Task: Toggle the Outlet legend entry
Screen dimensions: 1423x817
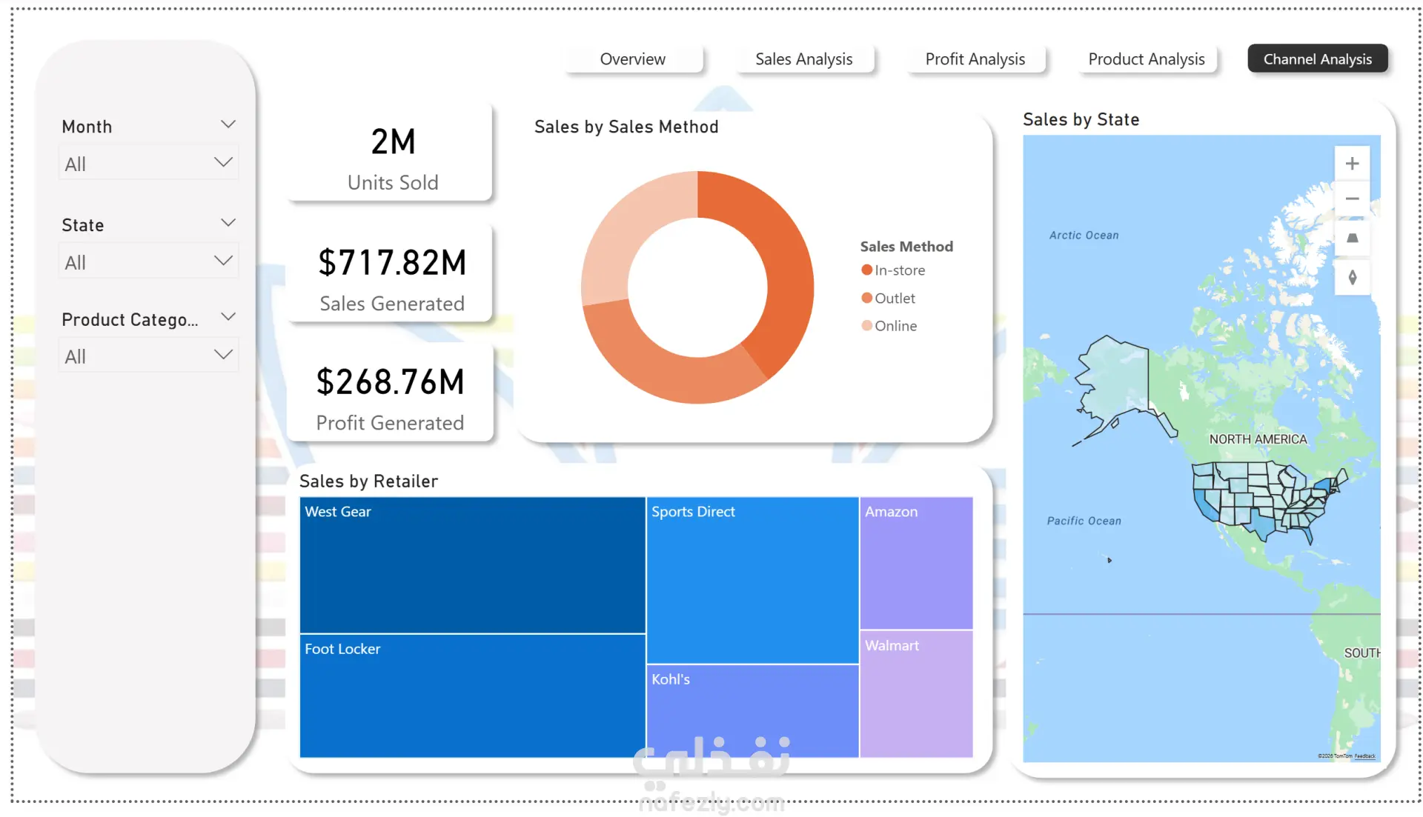Action: point(888,298)
